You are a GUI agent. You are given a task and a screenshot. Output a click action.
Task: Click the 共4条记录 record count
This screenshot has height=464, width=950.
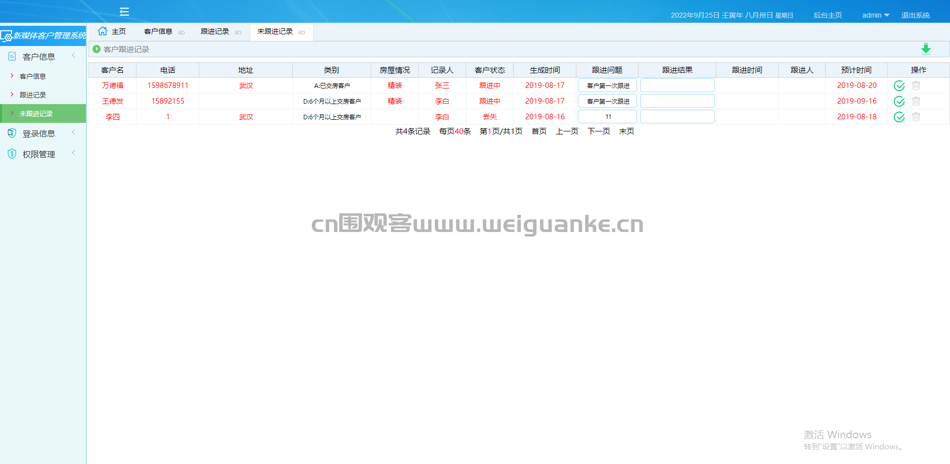(x=413, y=131)
